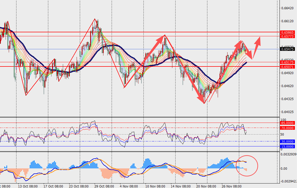Click the 0.65865 red resistance price label
The height and width of the screenshot is (188, 297).
pos(287,32)
